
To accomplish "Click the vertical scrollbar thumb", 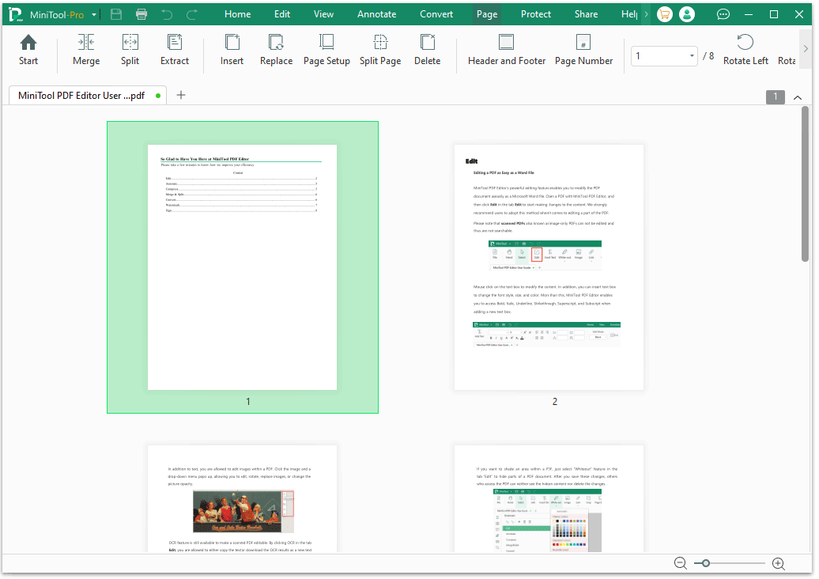I will [x=805, y=184].
